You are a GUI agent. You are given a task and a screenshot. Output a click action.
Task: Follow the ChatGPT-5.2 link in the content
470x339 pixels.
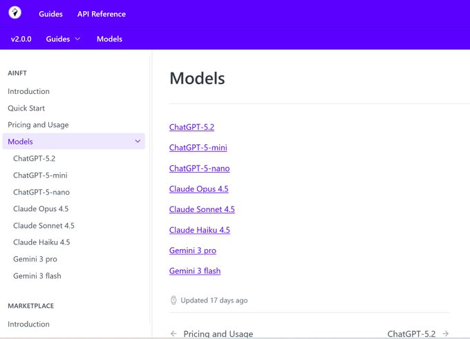click(x=191, y=127)
